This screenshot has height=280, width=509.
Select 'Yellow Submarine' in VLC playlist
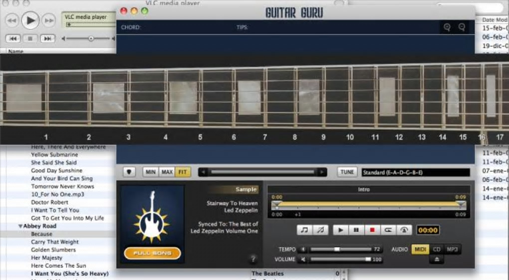click(x=54, y=155)
